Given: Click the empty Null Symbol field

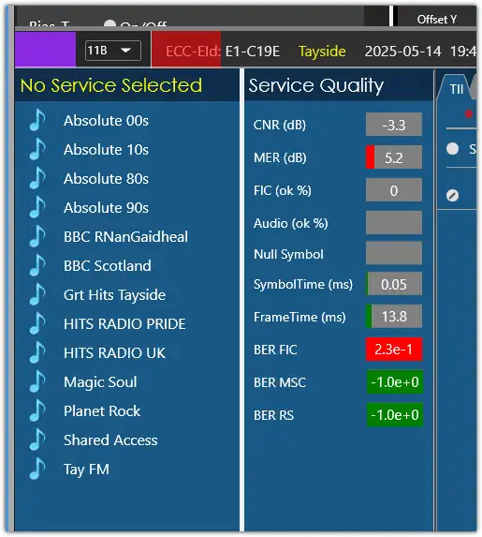Looking at the screenshot, I should (x=394, y=253).
